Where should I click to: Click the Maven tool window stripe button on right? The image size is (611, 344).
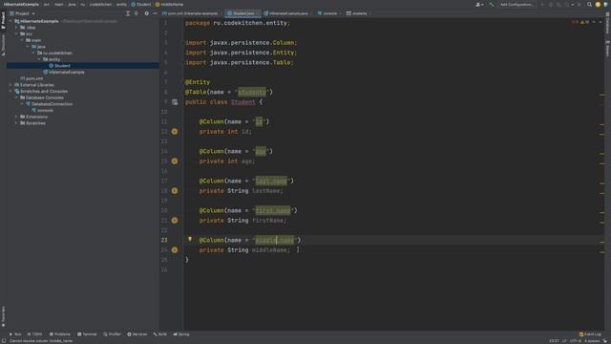tap(607, 49)
